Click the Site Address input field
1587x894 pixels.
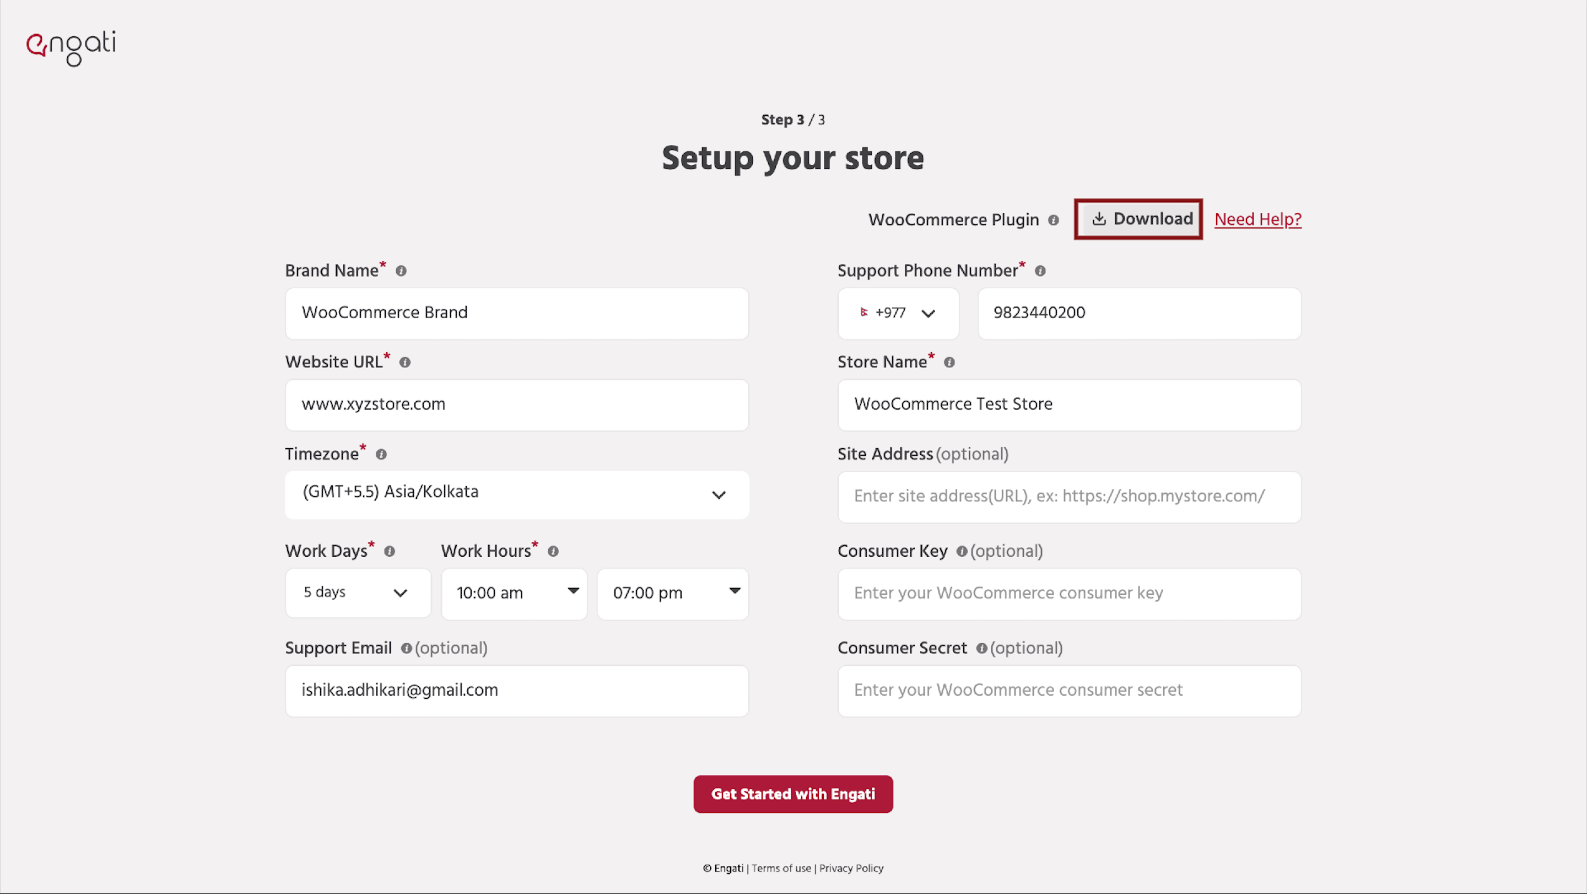1069,497
